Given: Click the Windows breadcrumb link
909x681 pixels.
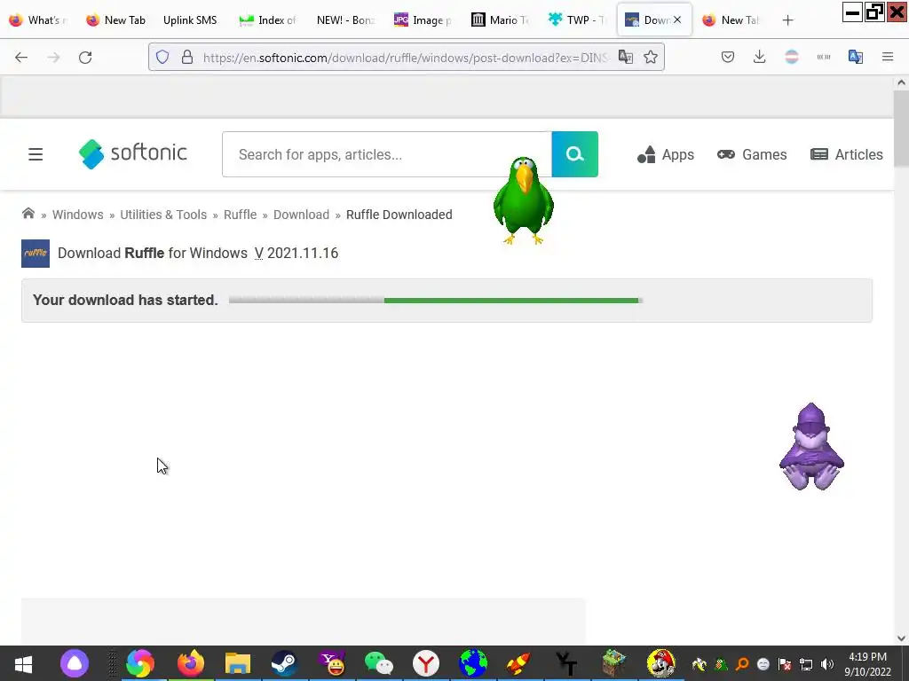Looking at the screenshot, I should [x=78, y=215].
